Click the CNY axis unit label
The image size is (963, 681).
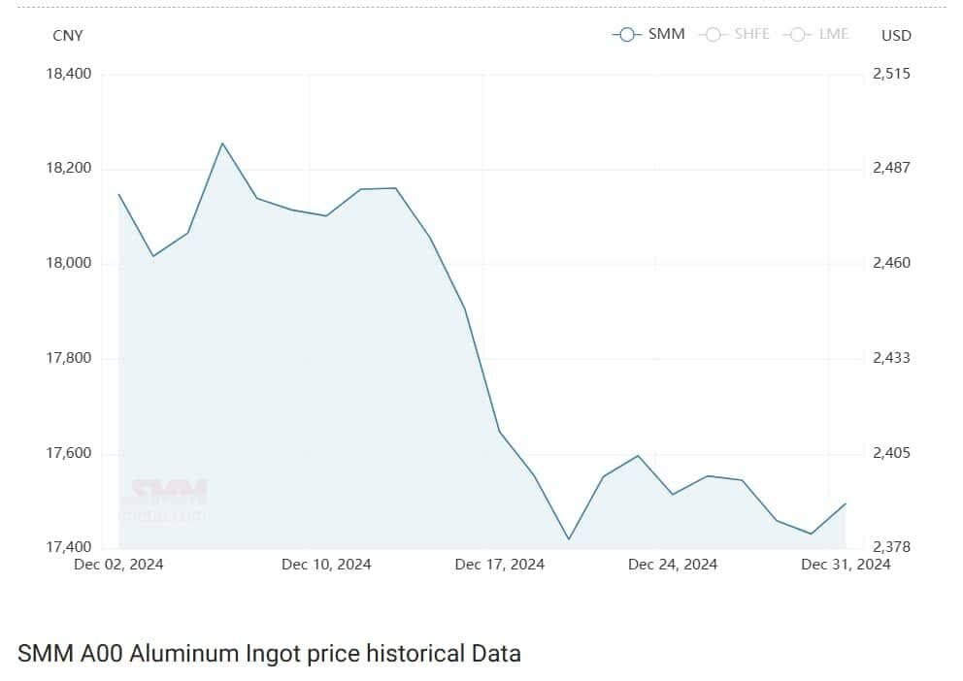(x=68, y=36)
